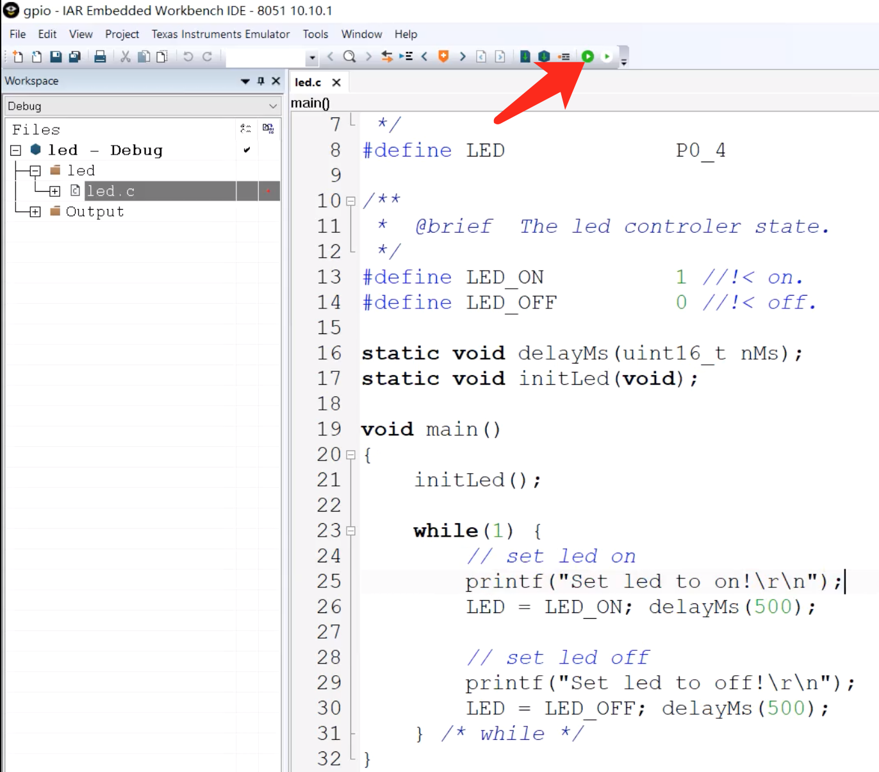Collapse while loop fold at line 23
The height and width of the screenshot is (772, 879).
pyautogui.click(x=350, y=531)
